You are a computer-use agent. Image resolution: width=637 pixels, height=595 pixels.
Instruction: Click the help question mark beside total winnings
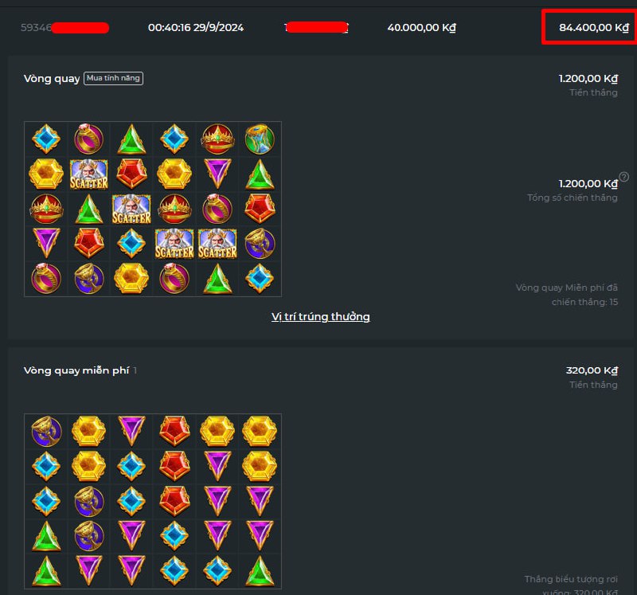[x=624, y=177]
